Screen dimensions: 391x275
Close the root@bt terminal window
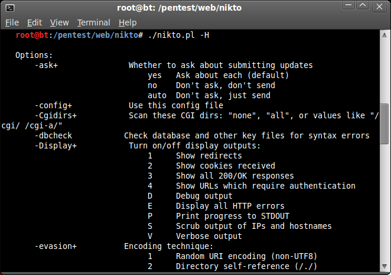[380, 8]
